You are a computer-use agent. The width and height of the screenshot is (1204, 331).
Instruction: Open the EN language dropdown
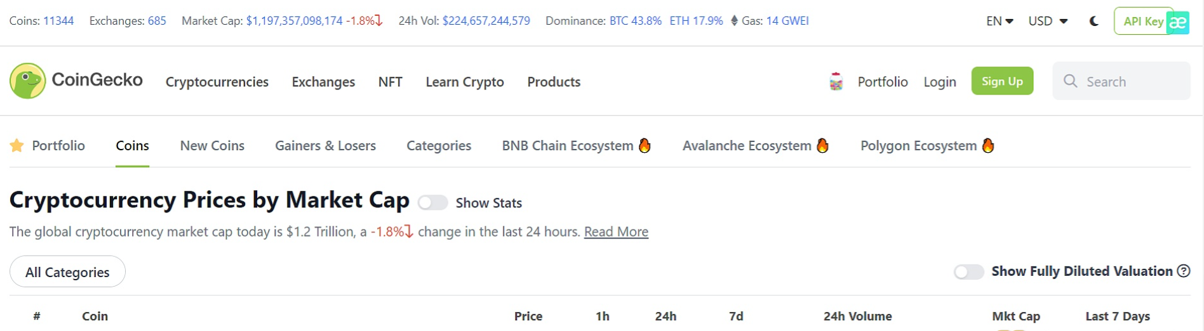tap(1000, 21)
